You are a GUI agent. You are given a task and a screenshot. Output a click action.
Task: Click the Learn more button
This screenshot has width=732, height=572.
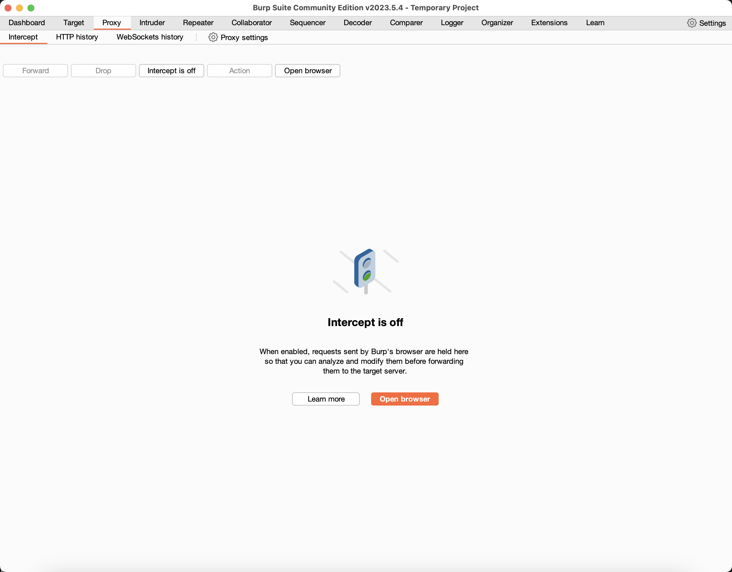coord(326,399)
